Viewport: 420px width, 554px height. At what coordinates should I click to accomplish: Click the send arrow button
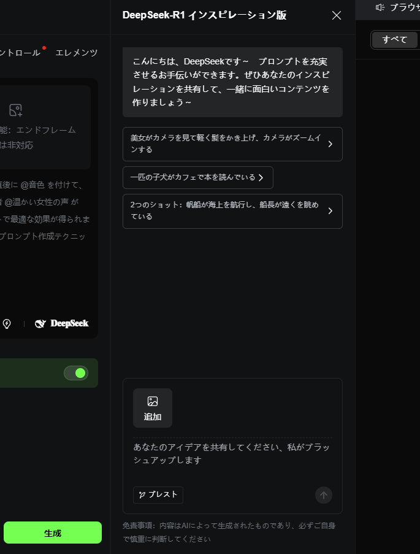[x=324, y=495]
